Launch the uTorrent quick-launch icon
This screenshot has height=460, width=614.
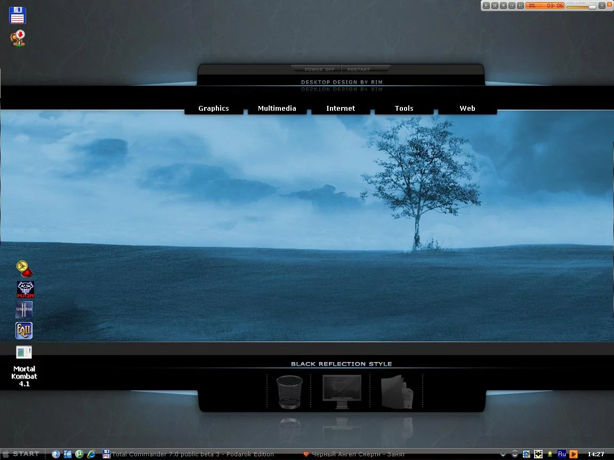[79, 454]
